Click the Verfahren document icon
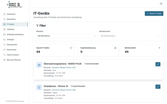This screenshot has height=104, width=167. click(x=4, y=29)
